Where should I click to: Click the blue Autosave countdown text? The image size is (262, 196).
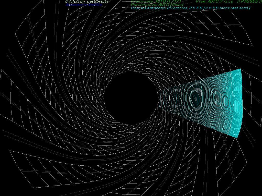(83, 5)
